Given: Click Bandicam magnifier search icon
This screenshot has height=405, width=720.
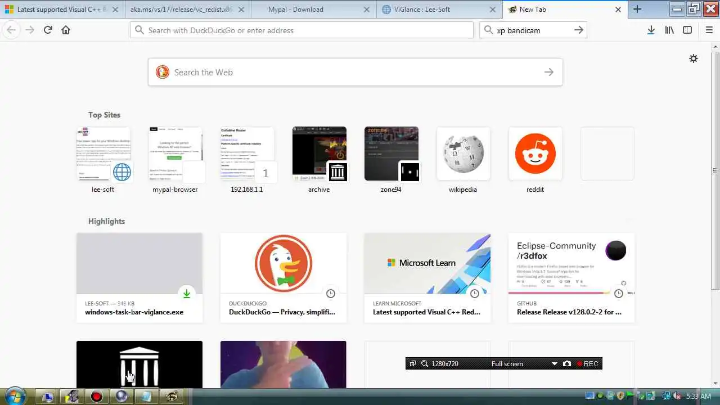Looking at the screenshot, I should 425,364.
